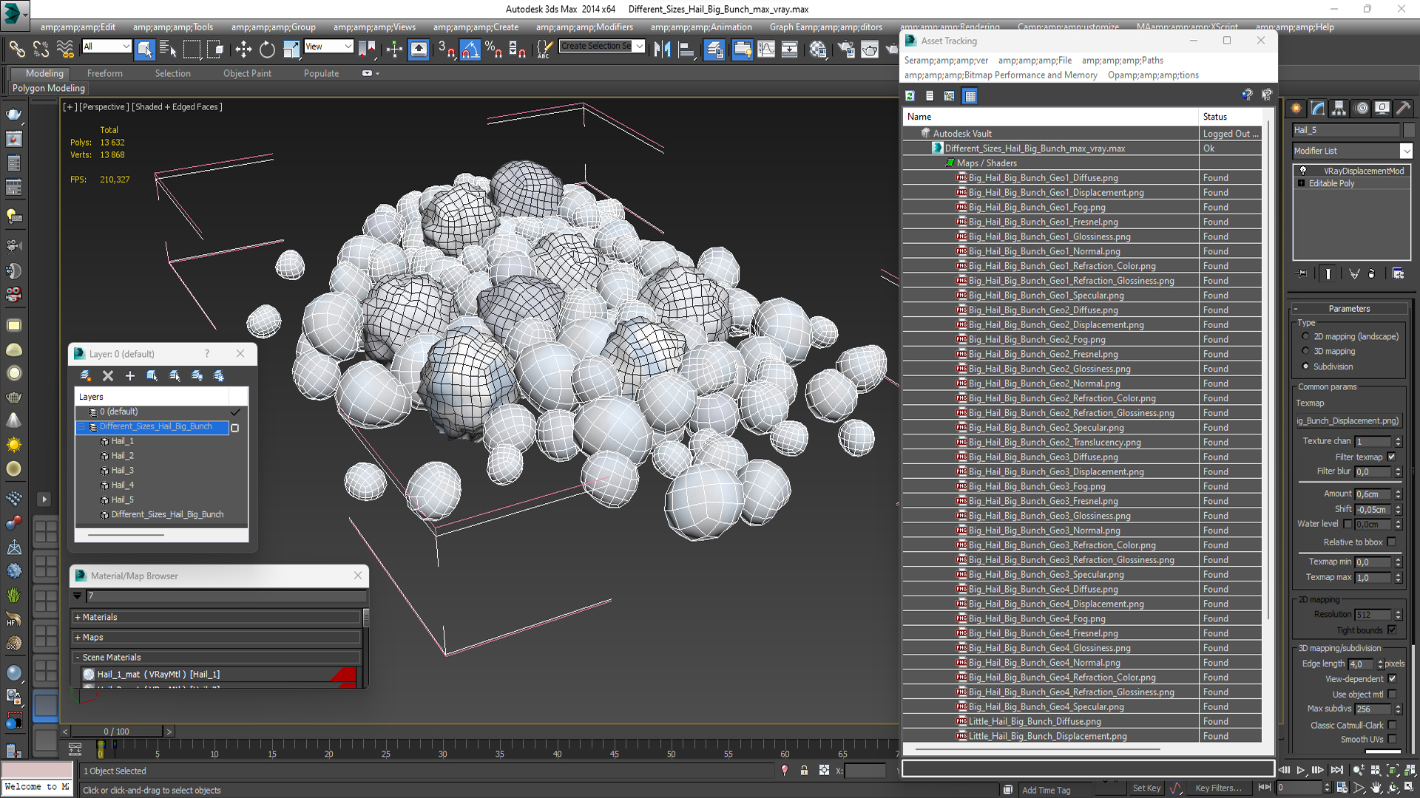Screen dimensions: 1420x798
Task: Collapse the Parameters rollout
Action: (x=1349, y=309)
